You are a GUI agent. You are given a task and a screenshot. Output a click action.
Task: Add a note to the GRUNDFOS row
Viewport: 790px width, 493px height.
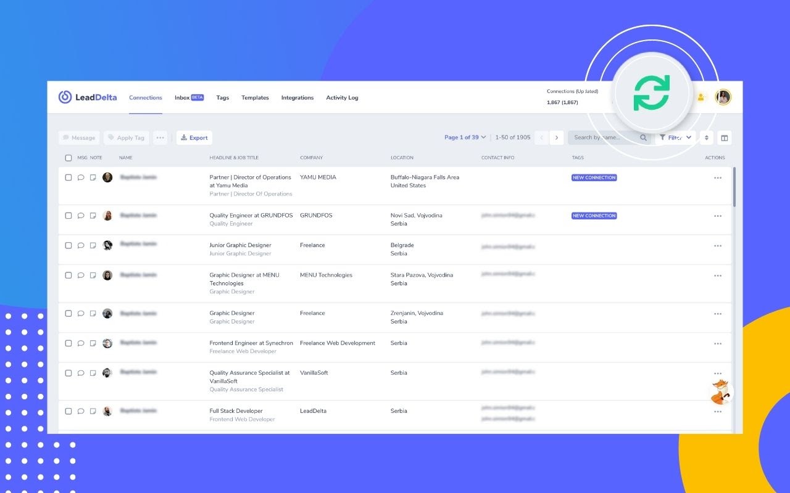coord(93,216)
